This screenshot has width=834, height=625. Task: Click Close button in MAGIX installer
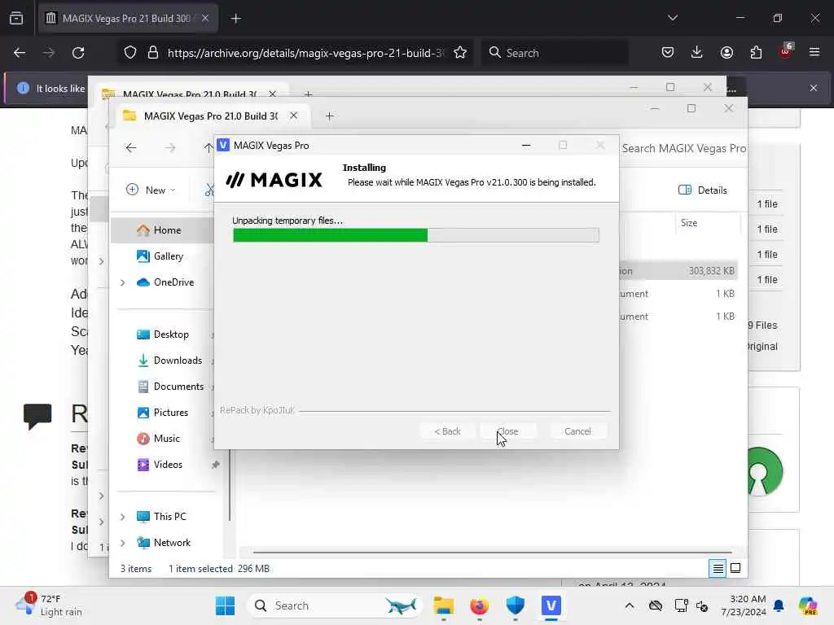[507, 431]
